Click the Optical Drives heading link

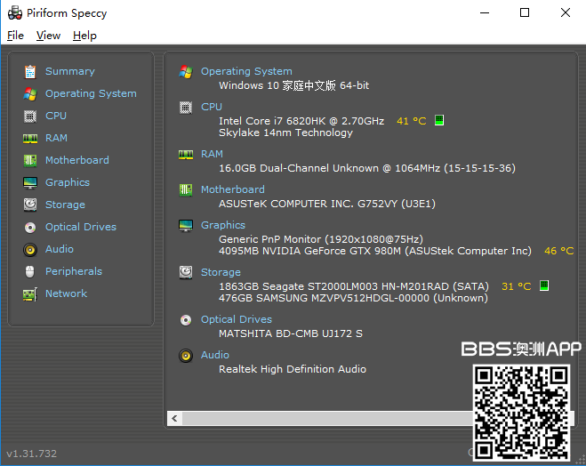(236, 319)
